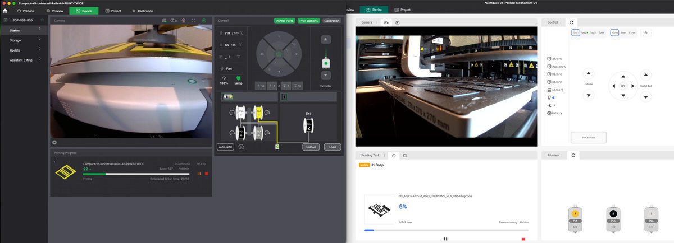
Task: Toggle the camera recording icon
Action: (174, 20)
